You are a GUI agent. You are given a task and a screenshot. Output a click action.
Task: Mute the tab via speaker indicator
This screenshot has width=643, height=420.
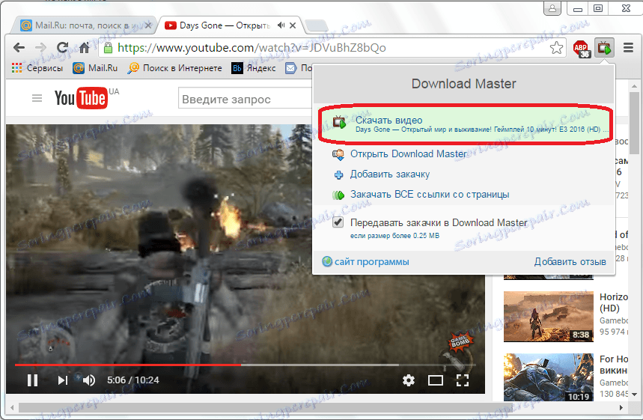tap(281, 25)
